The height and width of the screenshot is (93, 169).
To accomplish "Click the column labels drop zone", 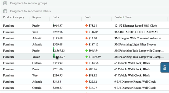I will pos(84,11).
